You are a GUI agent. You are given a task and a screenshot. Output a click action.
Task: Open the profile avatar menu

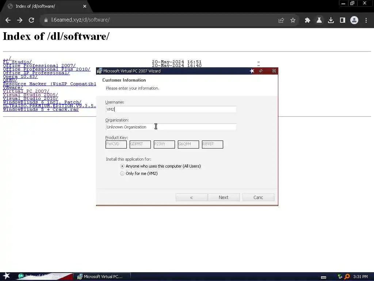tap(354, 20)
